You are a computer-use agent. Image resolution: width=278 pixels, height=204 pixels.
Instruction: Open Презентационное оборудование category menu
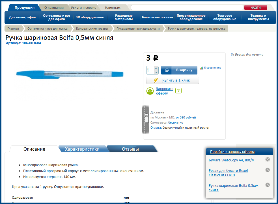click(191, 17)
